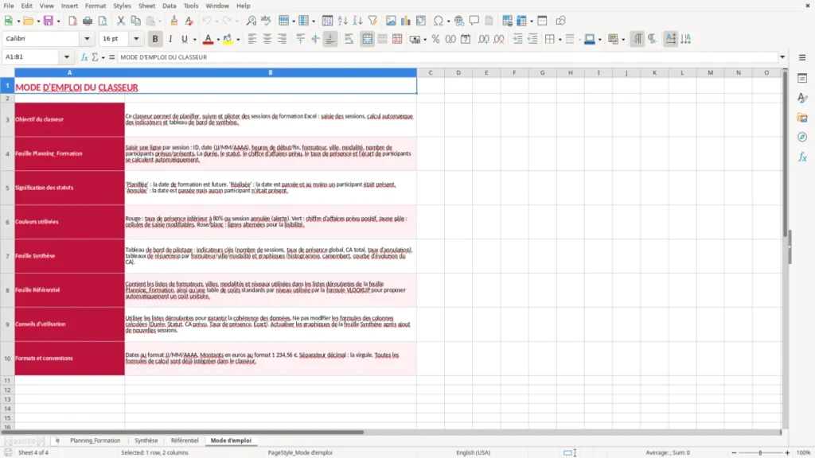The height and width of the screenshot is (458, 815).
Task: Click the Sort Ascending icon
Action: tap(342, 21)
